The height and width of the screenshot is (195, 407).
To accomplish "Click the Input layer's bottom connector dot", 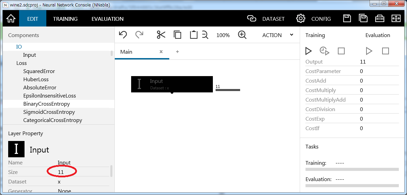I will (172, 92).
